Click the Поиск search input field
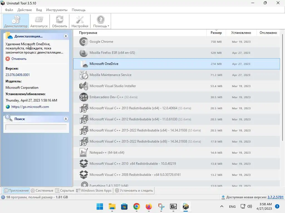 tap(36, 127)
